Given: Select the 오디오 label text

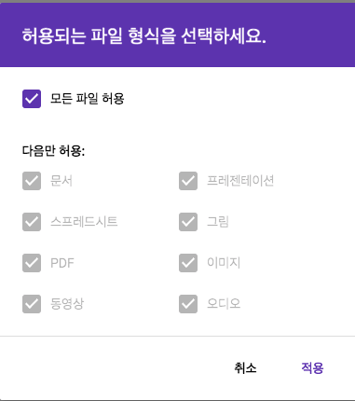Looking at the screenshot, I should pyautogui.click(x=224, y=304).
